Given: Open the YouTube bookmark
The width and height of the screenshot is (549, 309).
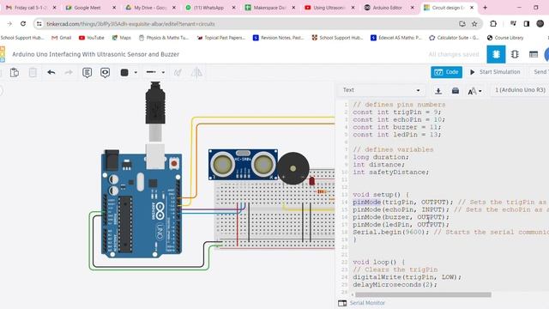Looking at the screenshot, I should coord(92,38).
